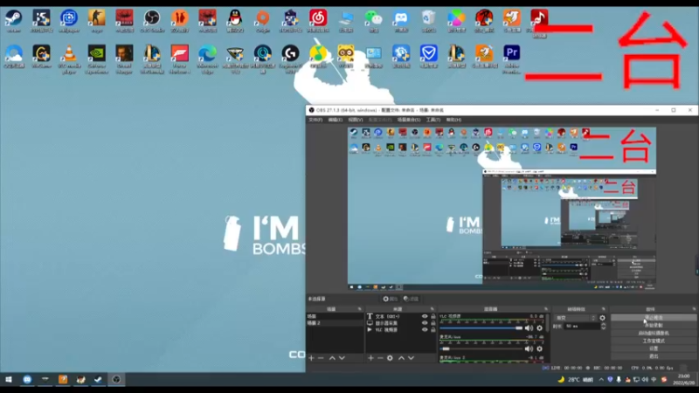Select 场景 2 in scenes list

click(335, 322)
